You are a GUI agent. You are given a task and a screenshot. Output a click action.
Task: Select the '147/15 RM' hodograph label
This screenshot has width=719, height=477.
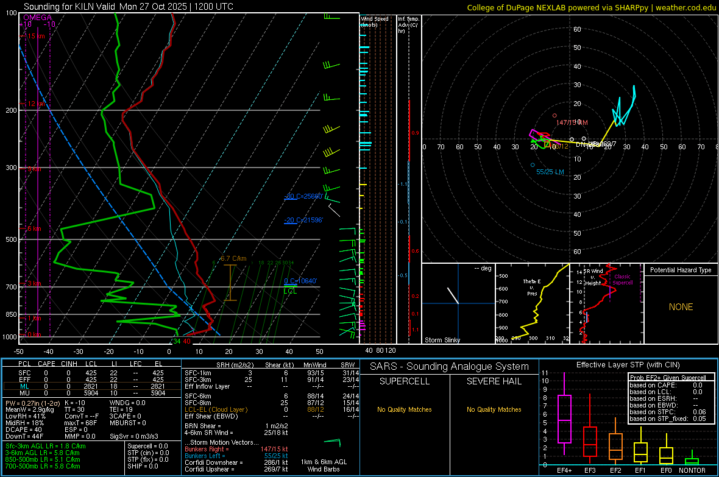tap(572, 122)
